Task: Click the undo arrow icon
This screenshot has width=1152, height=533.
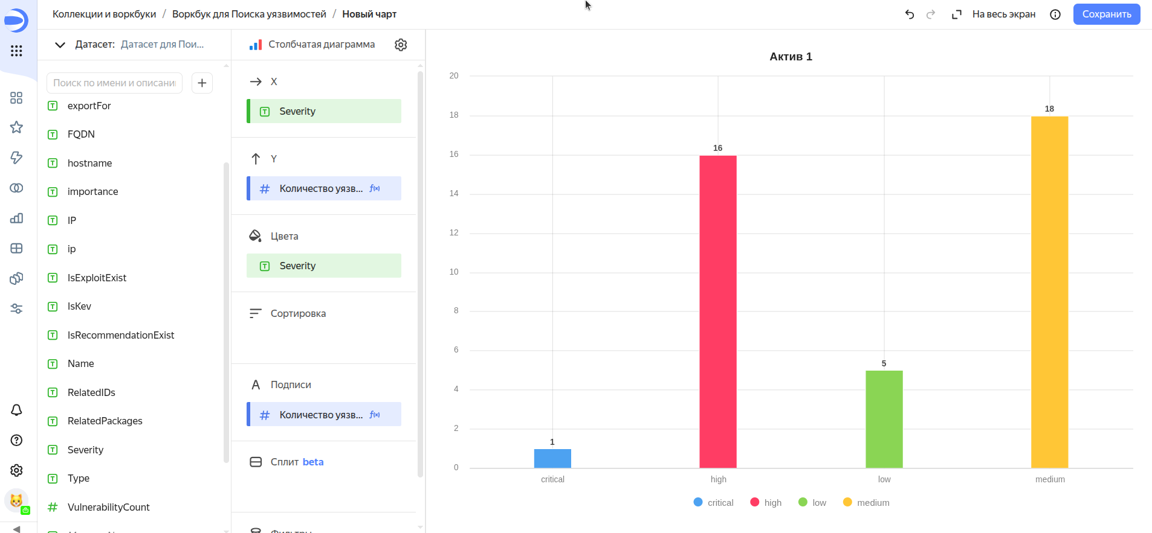Action: pos(909,14)
